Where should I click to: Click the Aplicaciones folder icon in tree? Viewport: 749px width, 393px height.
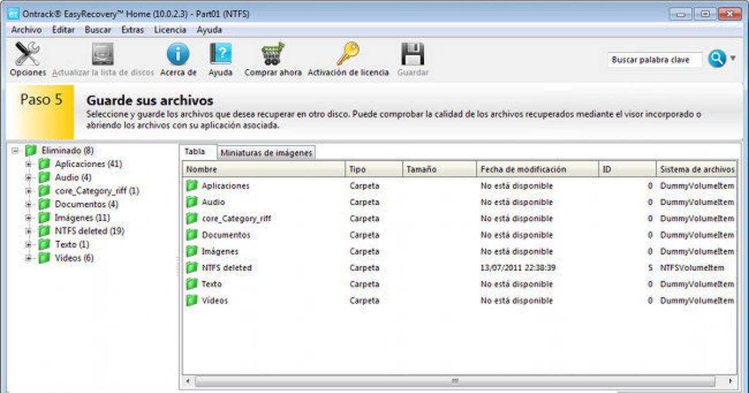click(44, 164)
